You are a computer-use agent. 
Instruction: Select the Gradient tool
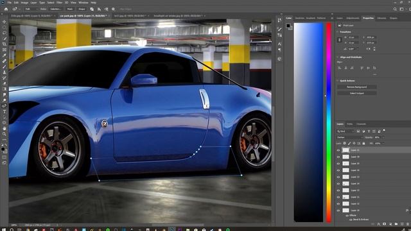pos(4,89)
